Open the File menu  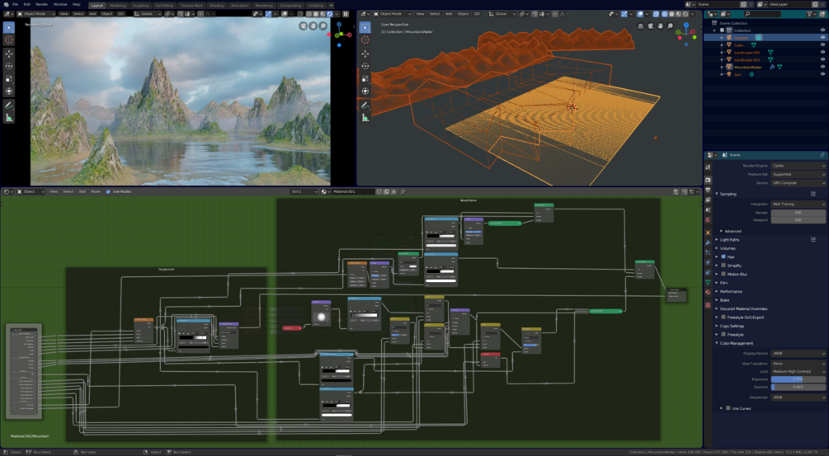pos(16,4)
